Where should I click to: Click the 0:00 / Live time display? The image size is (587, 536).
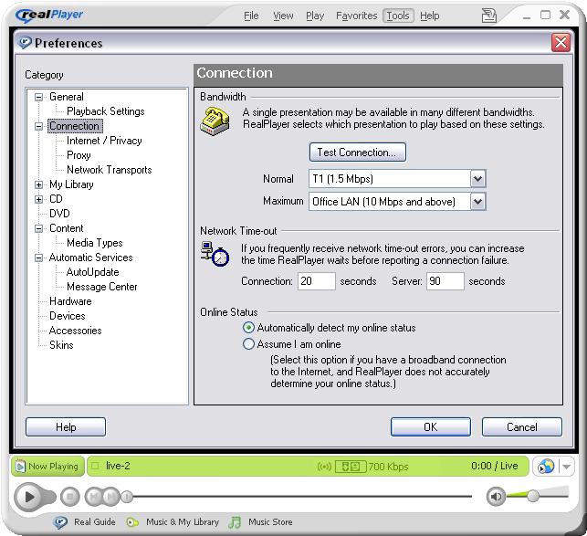(x=495, y=466)
